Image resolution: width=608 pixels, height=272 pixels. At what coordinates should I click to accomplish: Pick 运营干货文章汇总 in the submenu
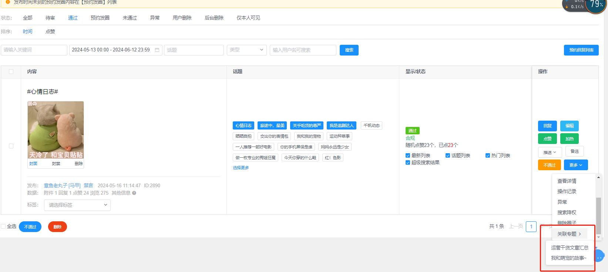570,248
